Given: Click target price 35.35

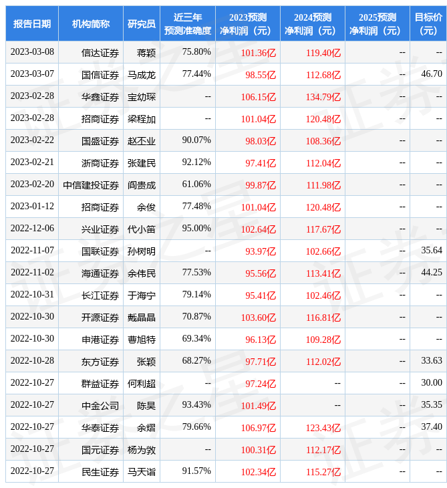Looking at the screenshot, I should tap(432, 405).
